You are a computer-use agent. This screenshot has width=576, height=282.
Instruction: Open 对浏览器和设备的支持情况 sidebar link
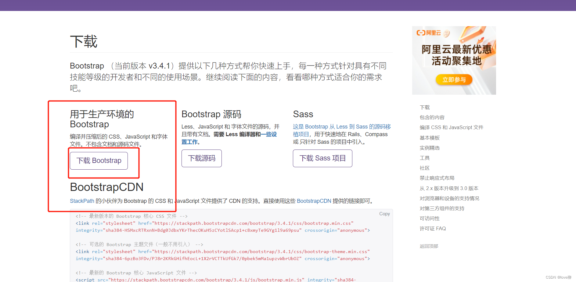[449, 199]
